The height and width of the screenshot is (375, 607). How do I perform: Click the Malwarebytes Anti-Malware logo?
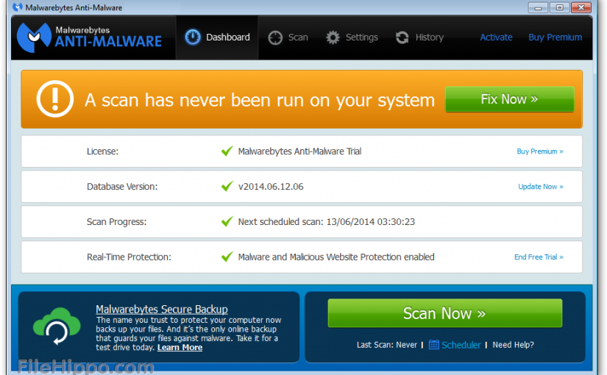90,37
